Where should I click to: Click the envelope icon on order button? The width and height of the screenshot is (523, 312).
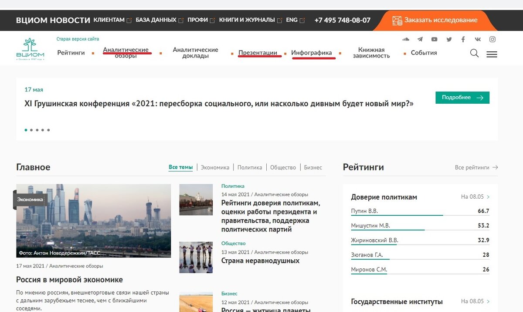click(x=397, y=20)
